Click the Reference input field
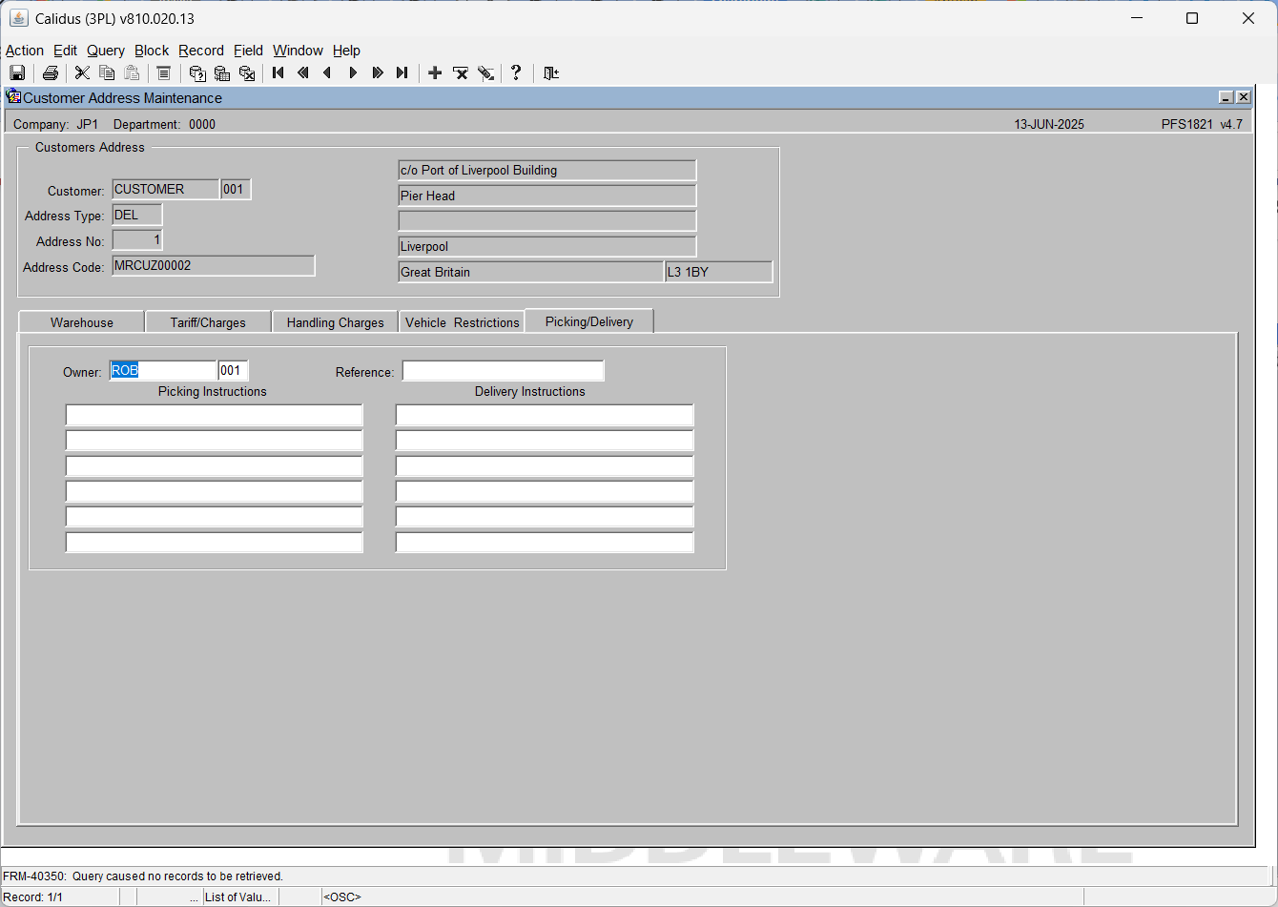The height and width of the screenshot is (907, 1278). click(x=503, y=370)
